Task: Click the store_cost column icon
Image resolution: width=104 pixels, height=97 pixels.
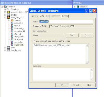Action: pos(12,39)
